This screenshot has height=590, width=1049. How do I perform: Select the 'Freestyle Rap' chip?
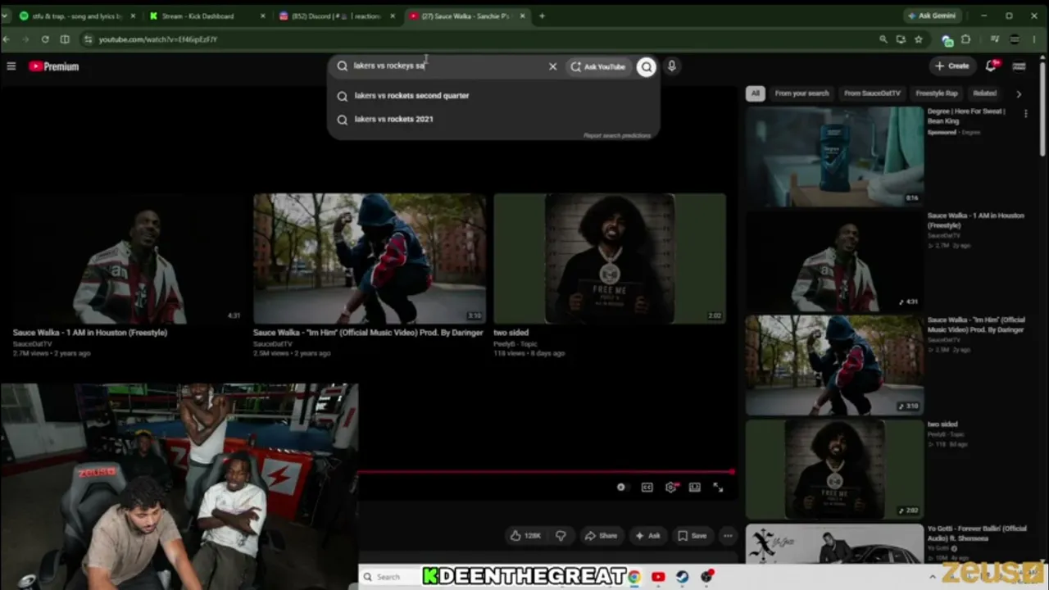pyautogui.click(x=937, y=93)
